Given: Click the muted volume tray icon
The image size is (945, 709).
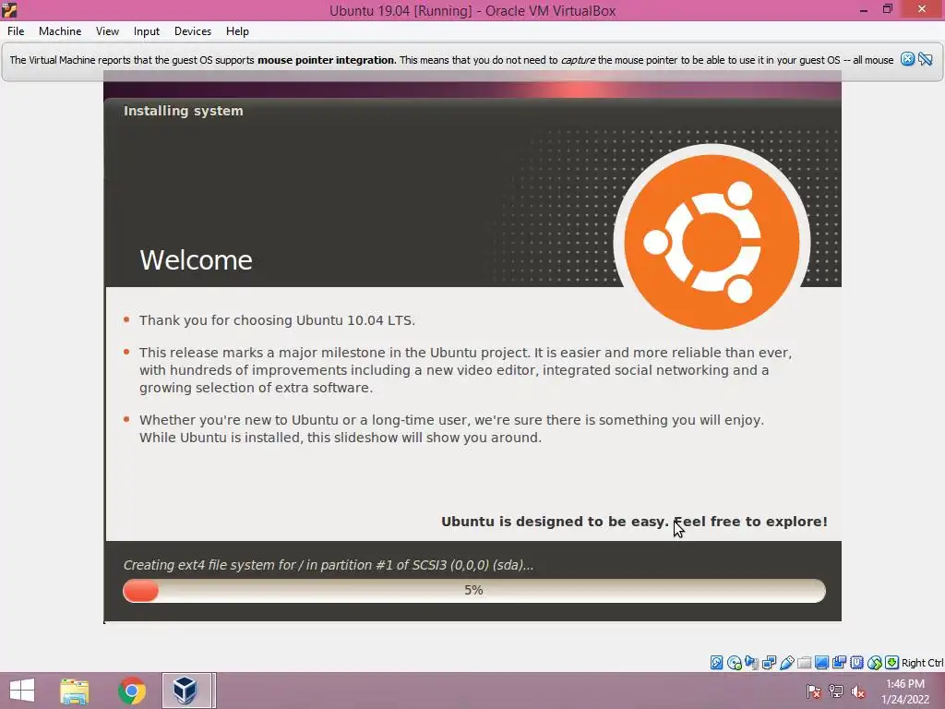Looking at the screenshot, I should pyautogui.click(x=857, y=691).
